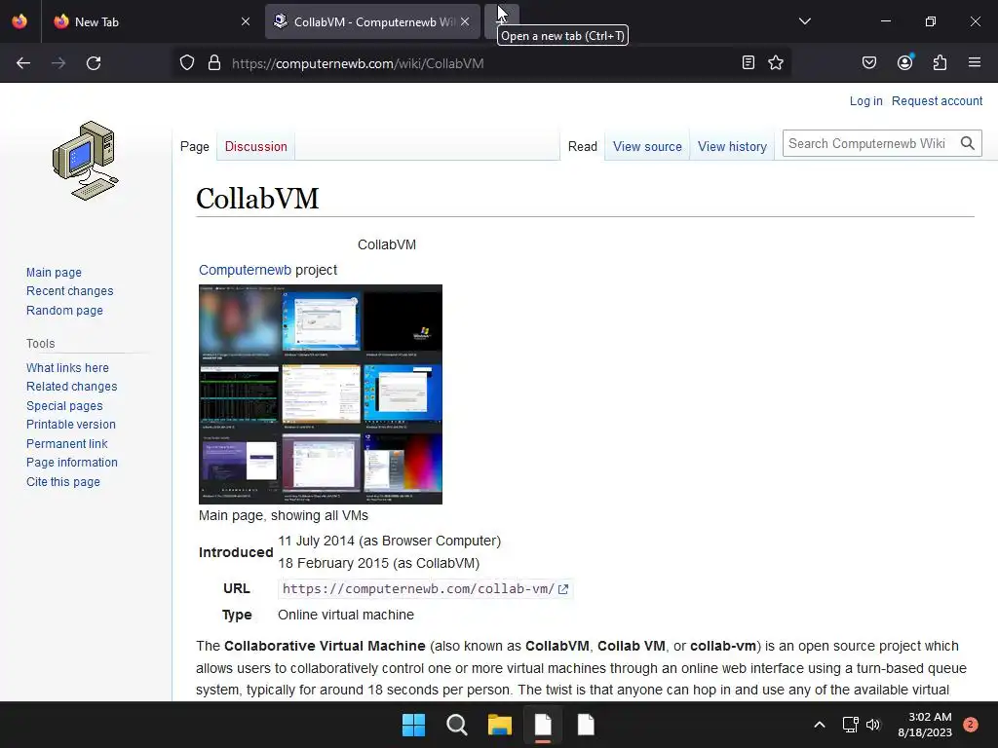Open File Explorer from taskbar

point(500,725)
